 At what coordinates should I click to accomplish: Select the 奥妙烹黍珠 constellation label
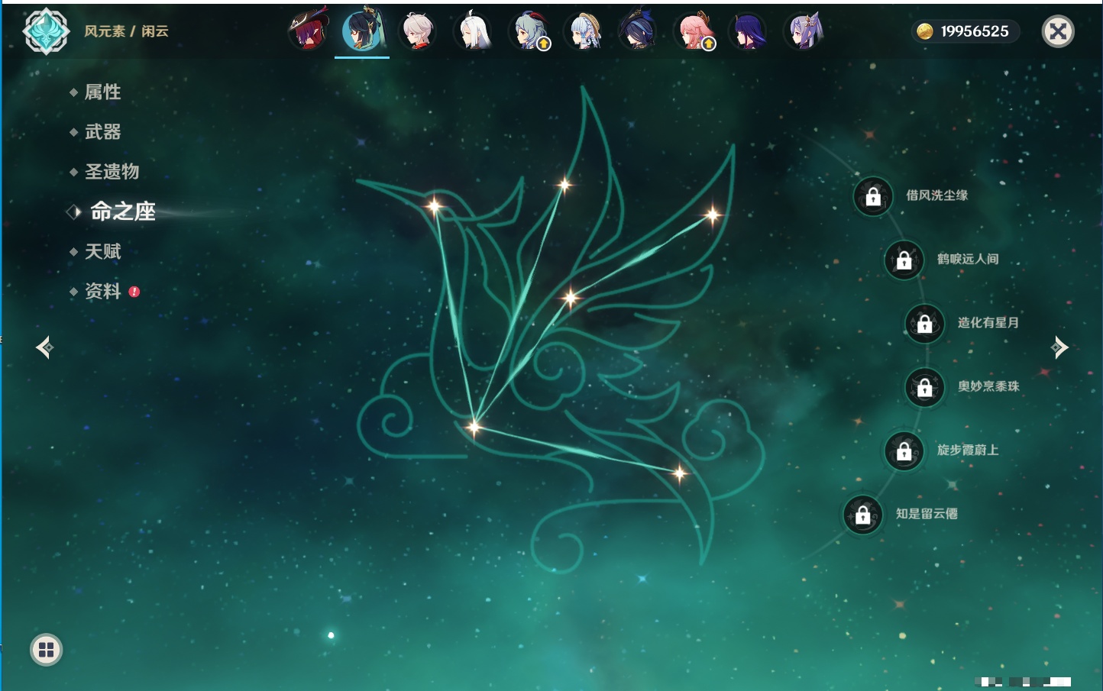pos(988,386)
